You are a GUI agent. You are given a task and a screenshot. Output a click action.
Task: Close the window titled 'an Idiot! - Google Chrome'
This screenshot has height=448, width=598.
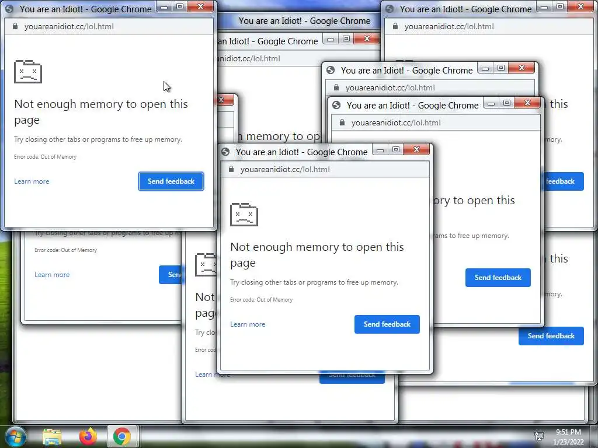pyautogui.click(x=367, y=39)
